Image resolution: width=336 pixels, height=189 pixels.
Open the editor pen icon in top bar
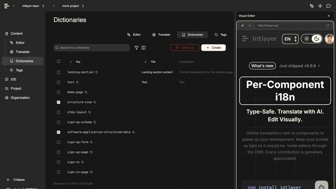[x=312, y=6]
